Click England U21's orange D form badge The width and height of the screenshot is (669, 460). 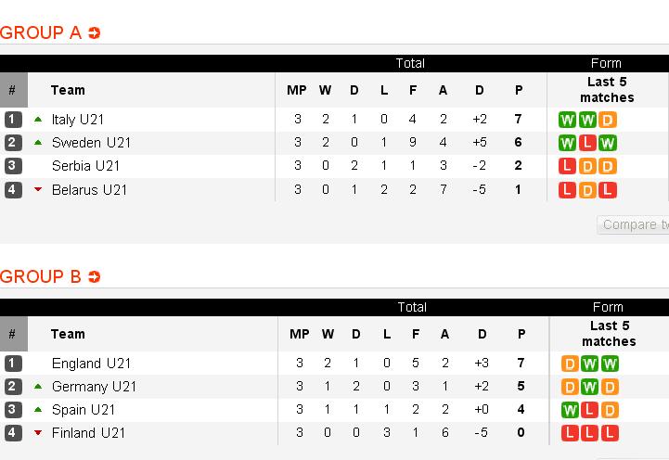pos(570,364)
